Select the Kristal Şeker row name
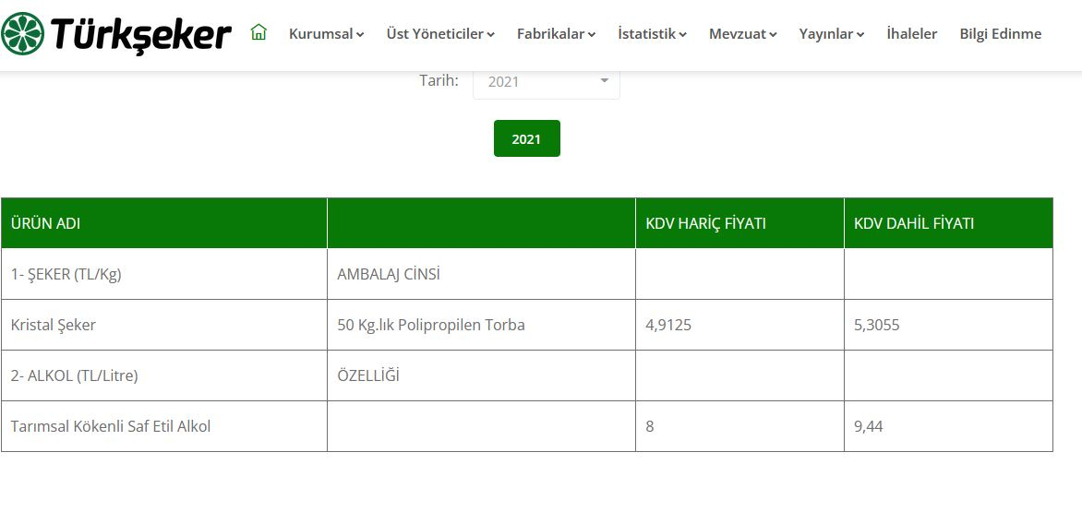 tap(54, 325)
